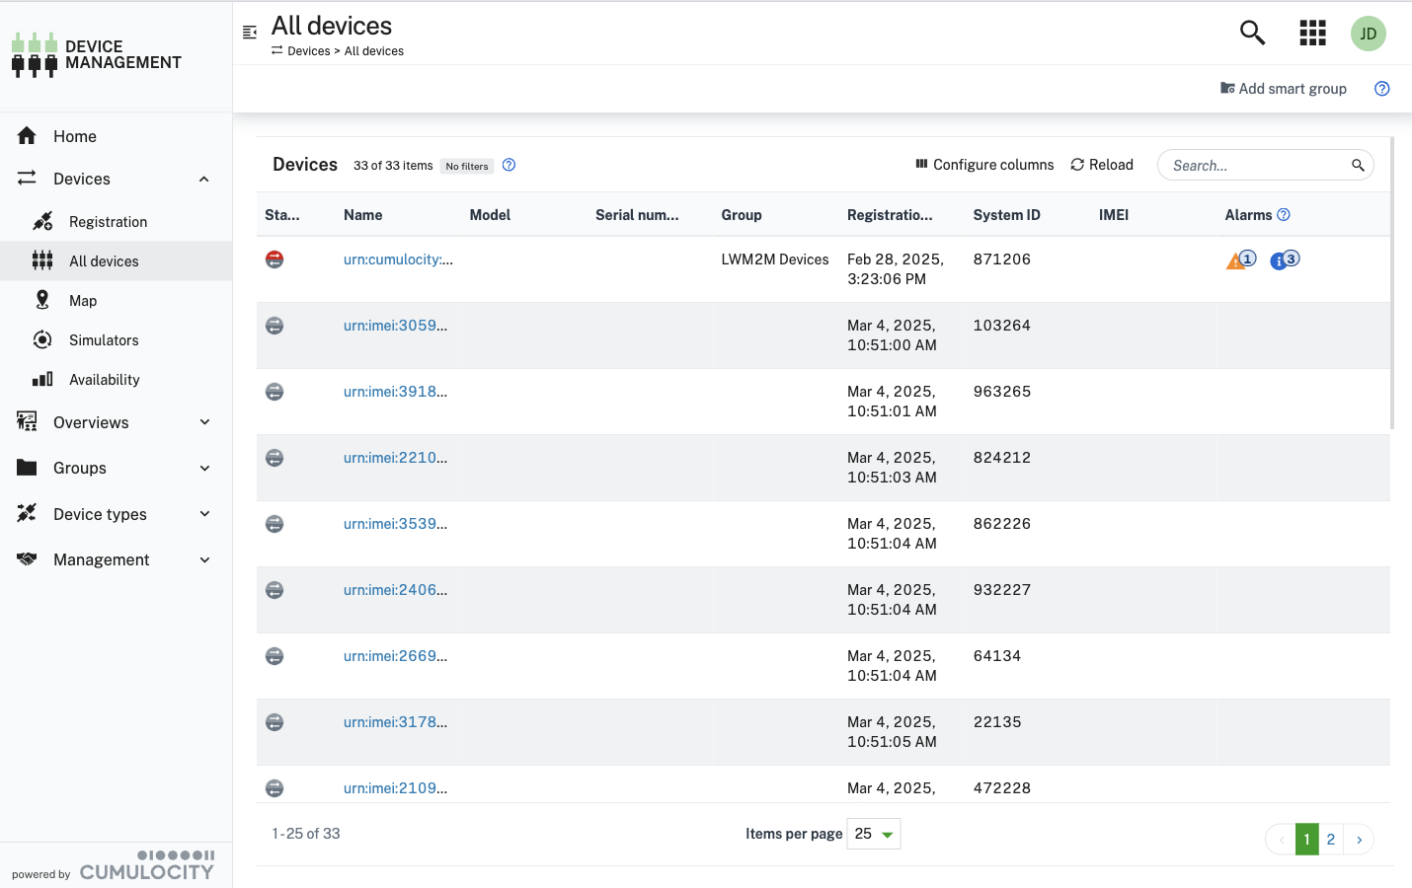Click the search magnifier in top bar
This screenshot has width=1412, height=888.
point(1251,33)
